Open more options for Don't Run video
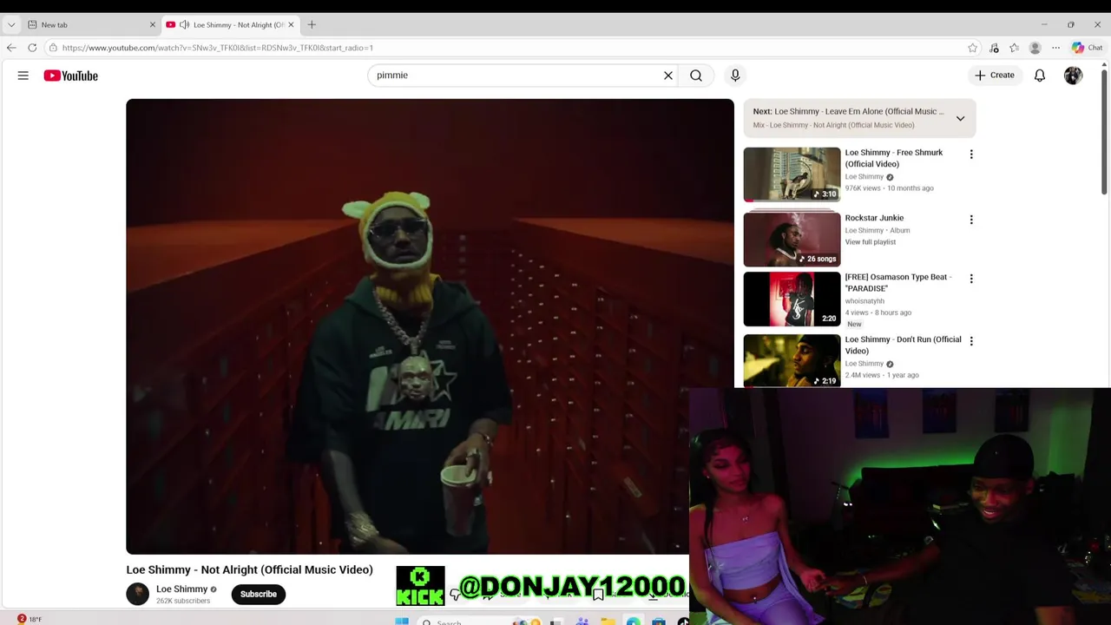 [971, 341]
